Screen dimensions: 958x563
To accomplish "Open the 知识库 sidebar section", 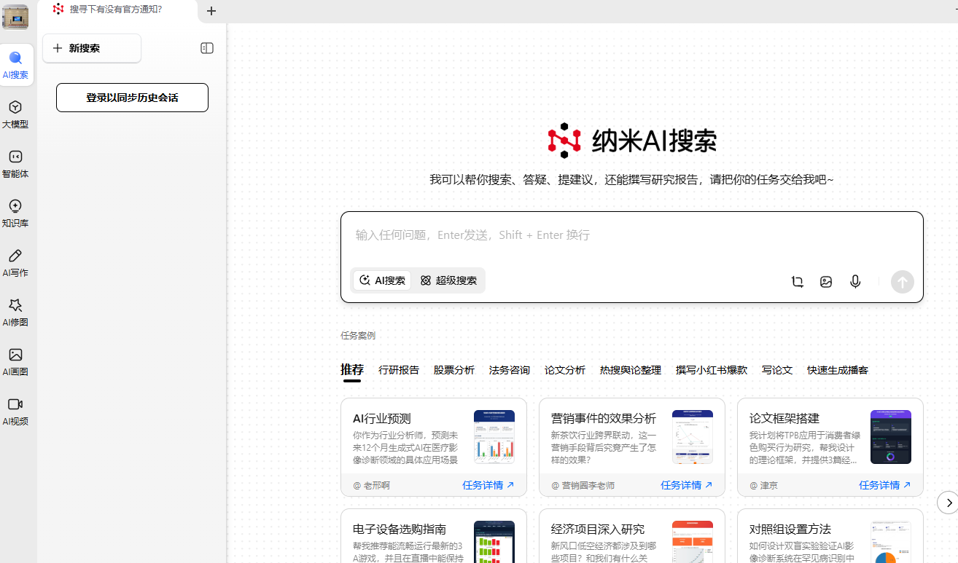I will pyautogui.click(x=15, y=213).
